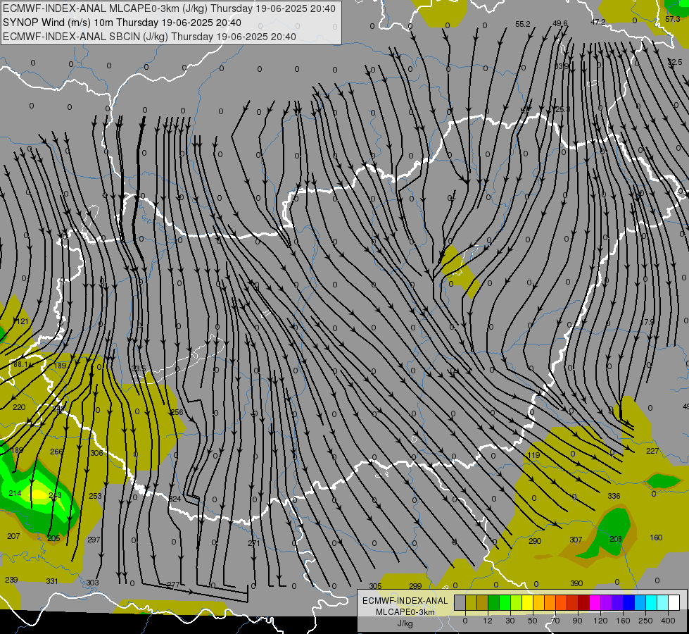Click the map value 25.8
The height and width of the screenshot is (634, 689).
pos(563,109)
